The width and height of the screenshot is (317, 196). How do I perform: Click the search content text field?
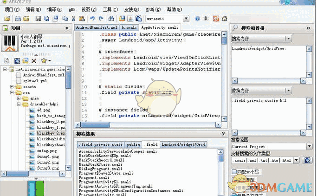pyautogui.click(x=269, y=62)
